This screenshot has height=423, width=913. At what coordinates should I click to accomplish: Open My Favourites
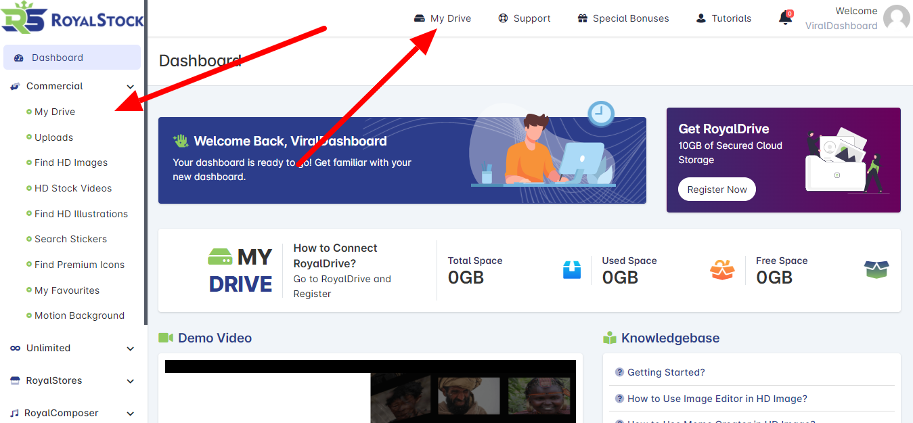[x=67, y=290]
